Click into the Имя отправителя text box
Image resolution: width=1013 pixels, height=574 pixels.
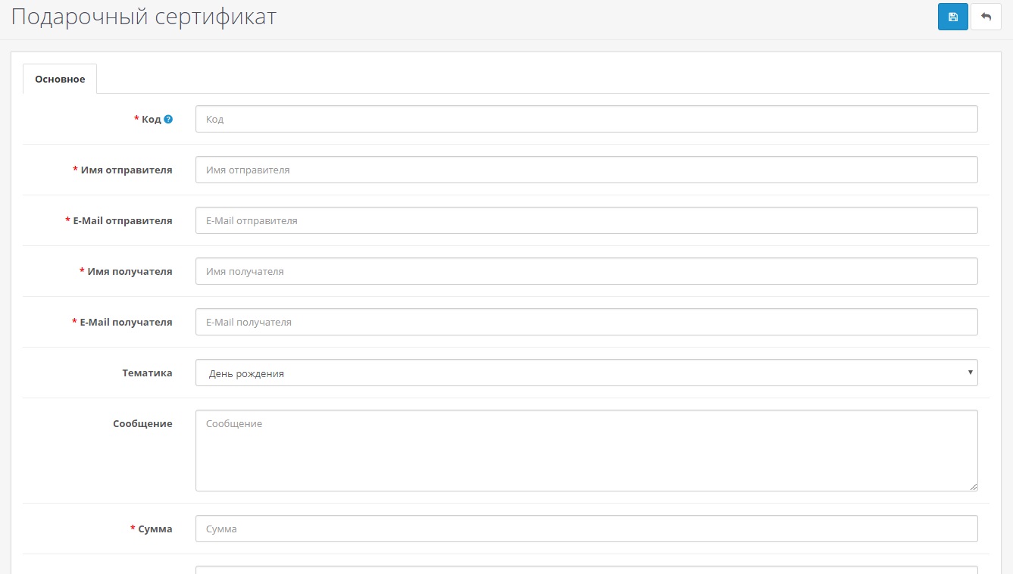(x=586, y=170)
